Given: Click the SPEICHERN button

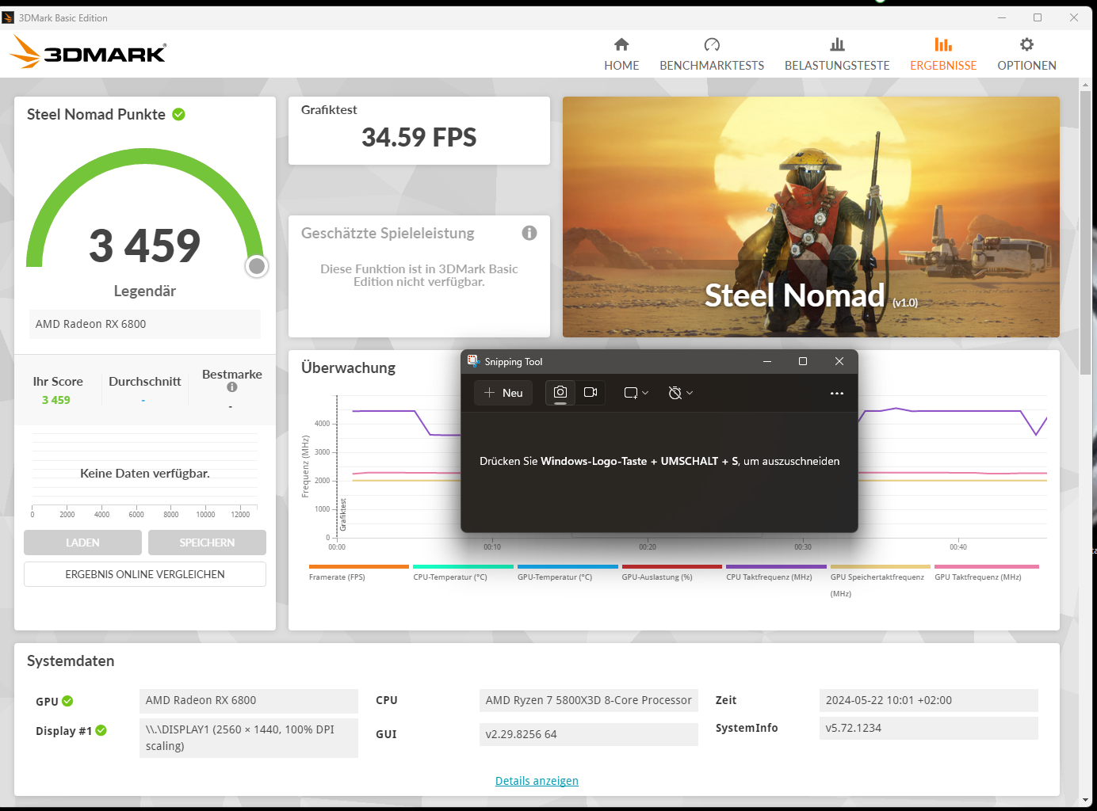Looking at the screenshot, I should (x=207, y=543).
